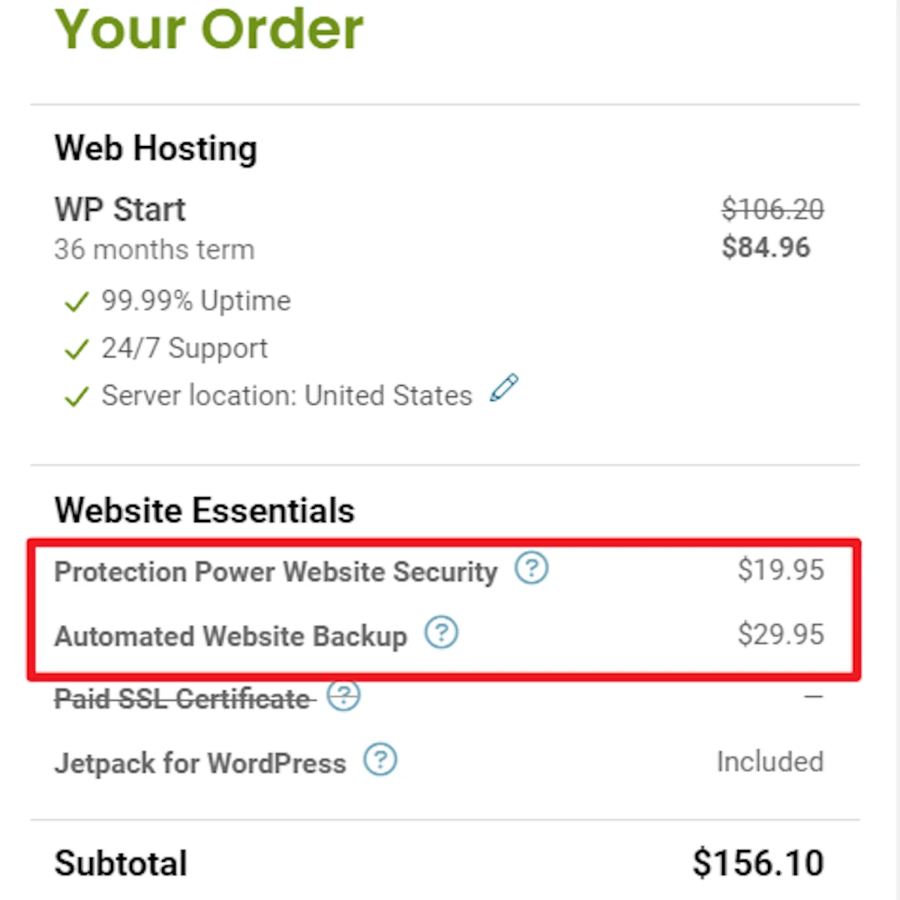Expand the Website Essentials section
The height and width of the screenshot is (900, 900).
point(204,510)
